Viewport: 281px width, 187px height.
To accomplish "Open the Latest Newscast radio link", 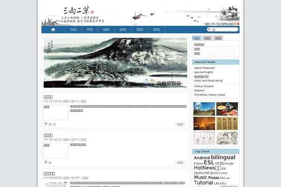I will pos(204,68).
